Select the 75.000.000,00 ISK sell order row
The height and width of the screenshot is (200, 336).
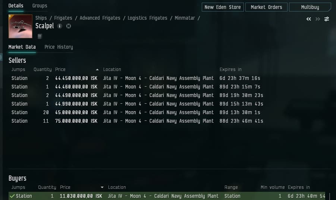[76, 121]
